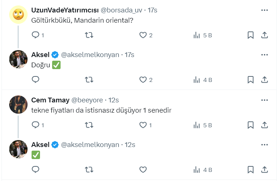The image size is (279, 181).
Task: Reply to UzunVadeYatırımcısı's Göltürkbükü tweet
Action: pos(36,35)
